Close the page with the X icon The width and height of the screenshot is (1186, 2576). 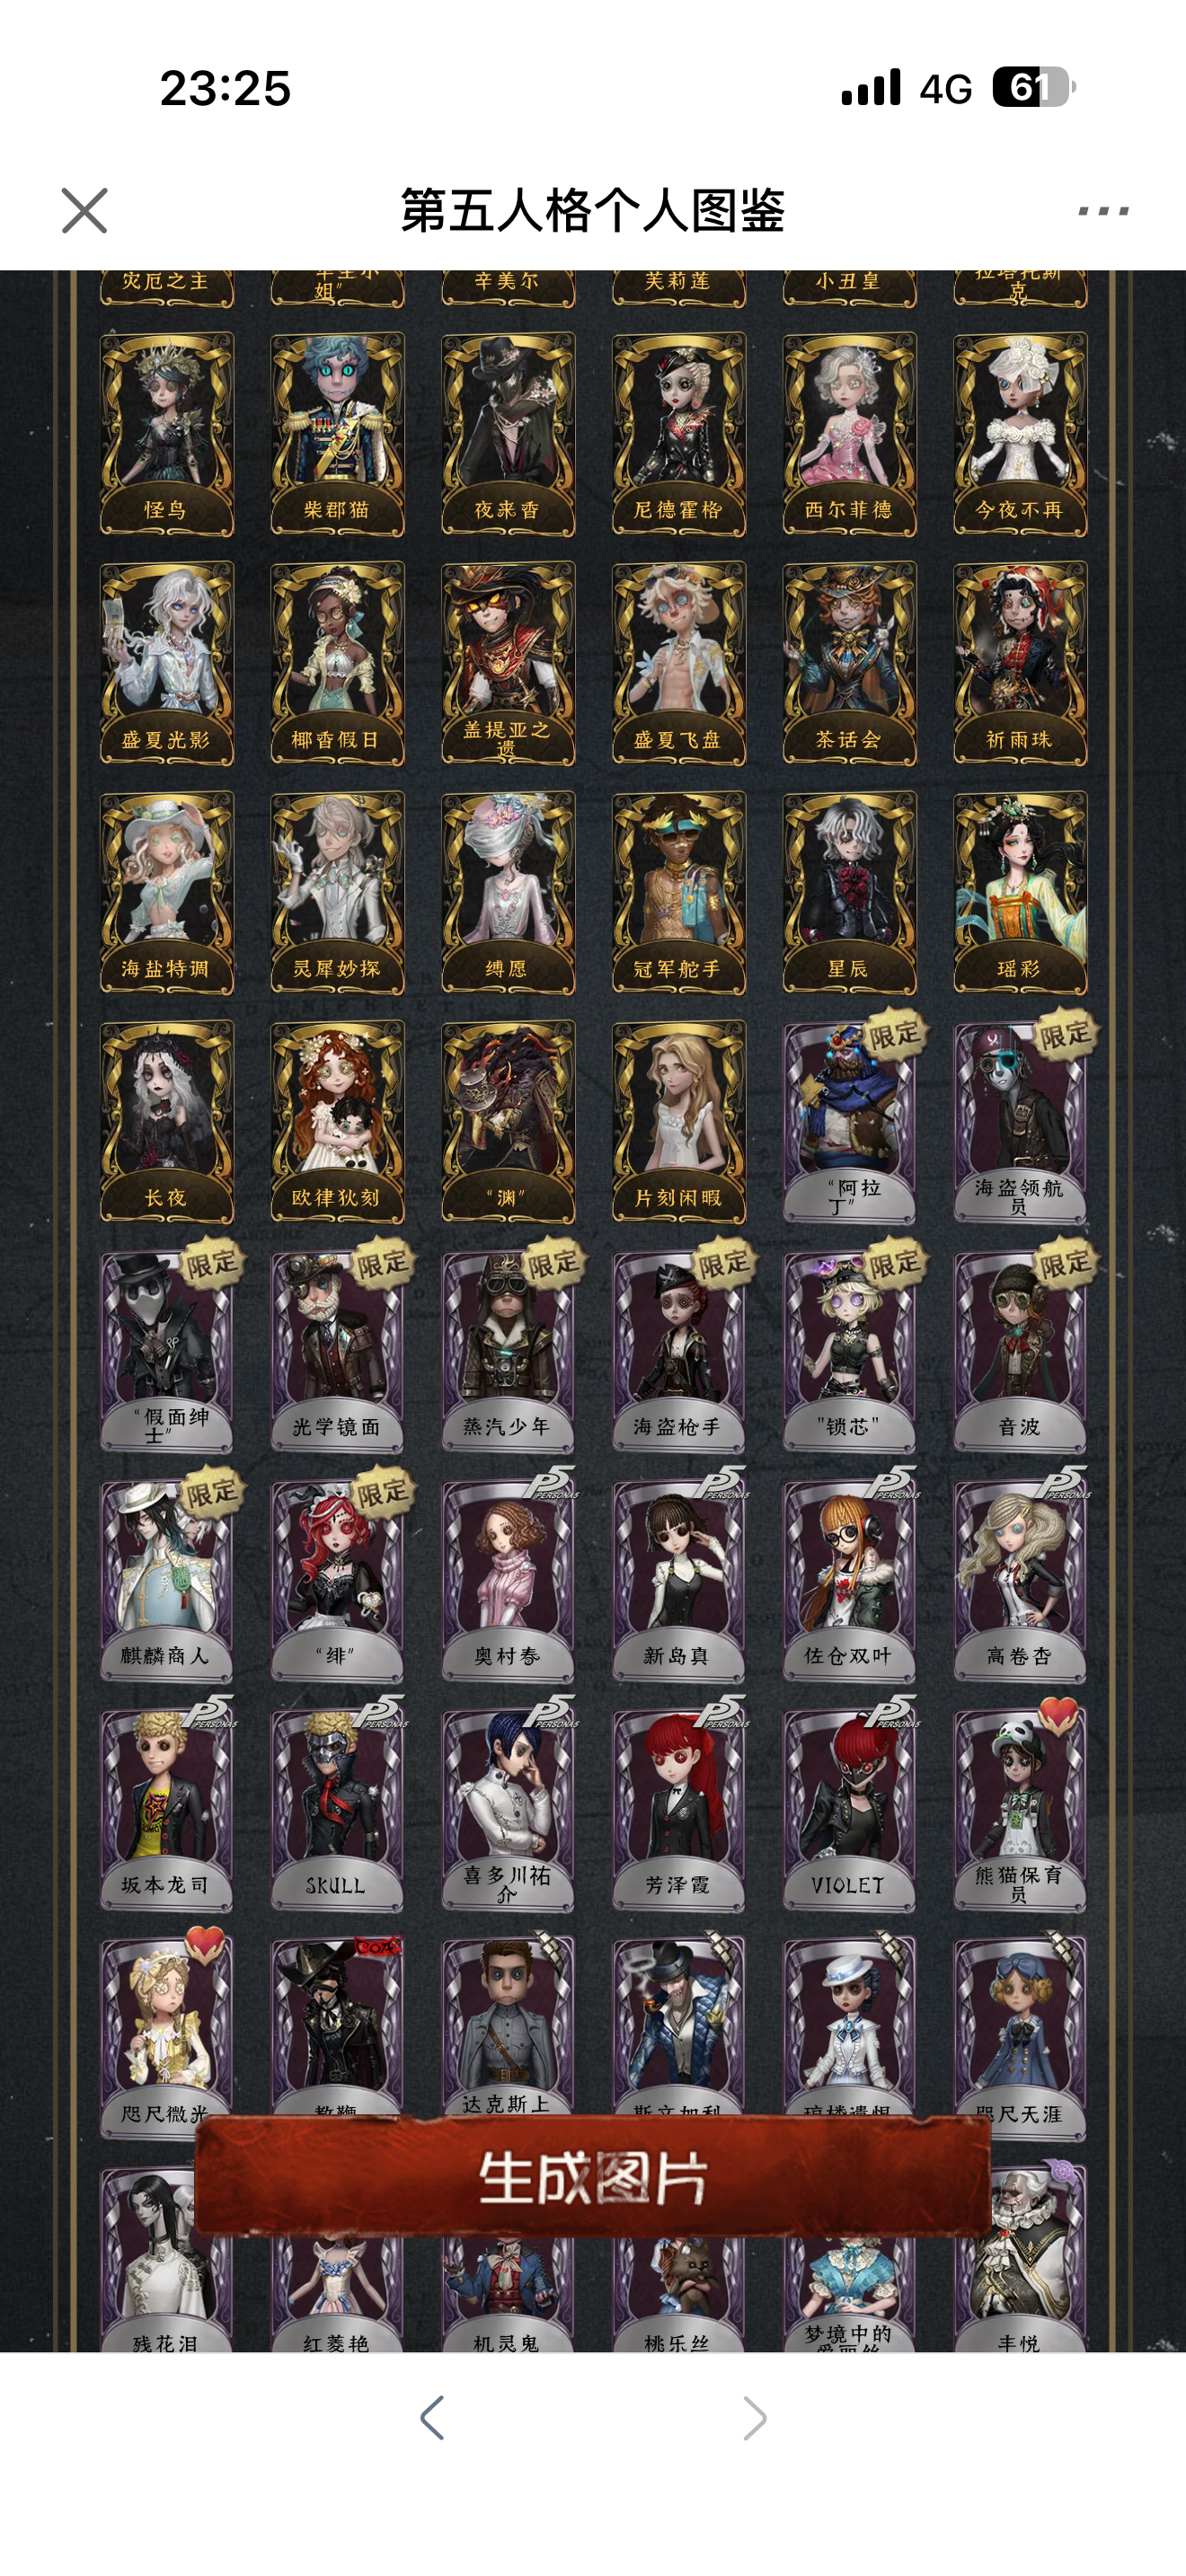pos(84,211)
